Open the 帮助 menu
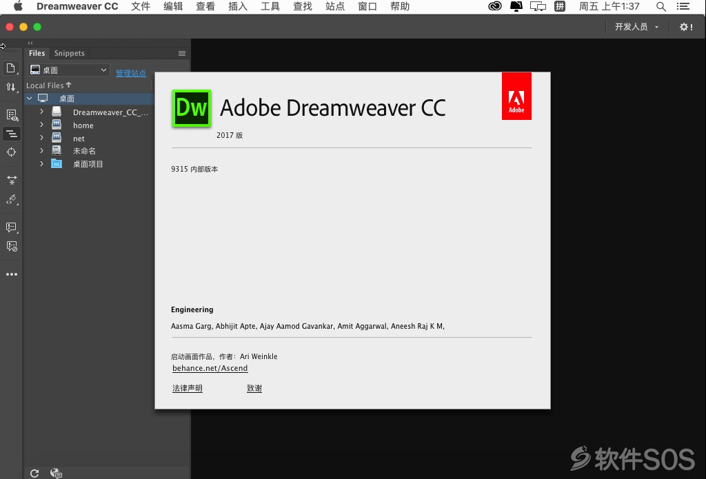This screenshot has height=479, width=706. pos(400,6)
